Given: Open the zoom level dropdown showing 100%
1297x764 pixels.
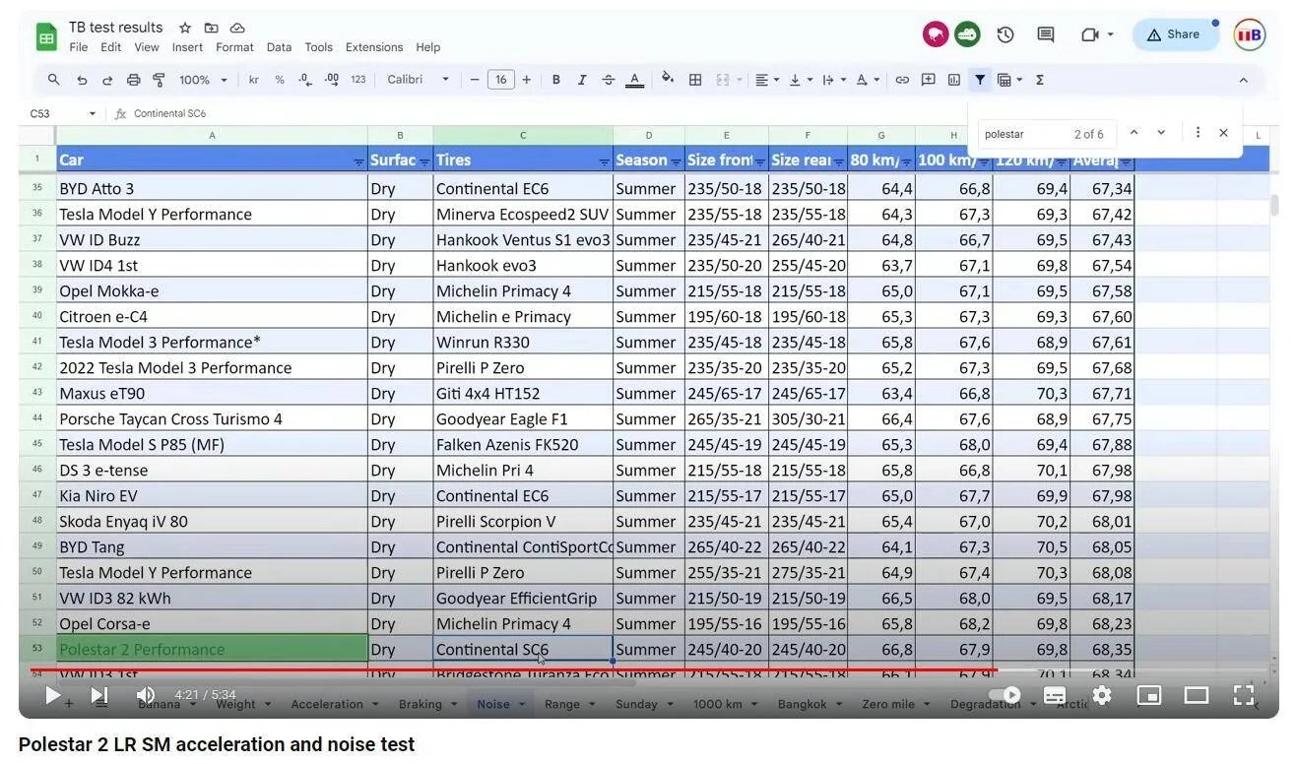Looking at the screenshot, I should 203,80.
